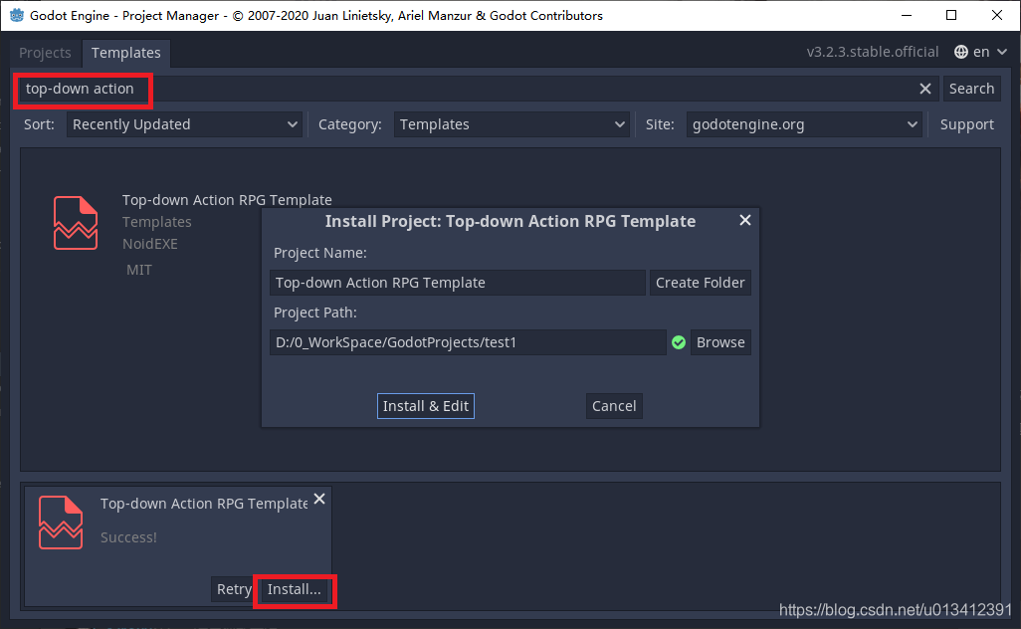Close the Project Manager window
Viewport: 1021px width, 629px height.
click(997, 15)
